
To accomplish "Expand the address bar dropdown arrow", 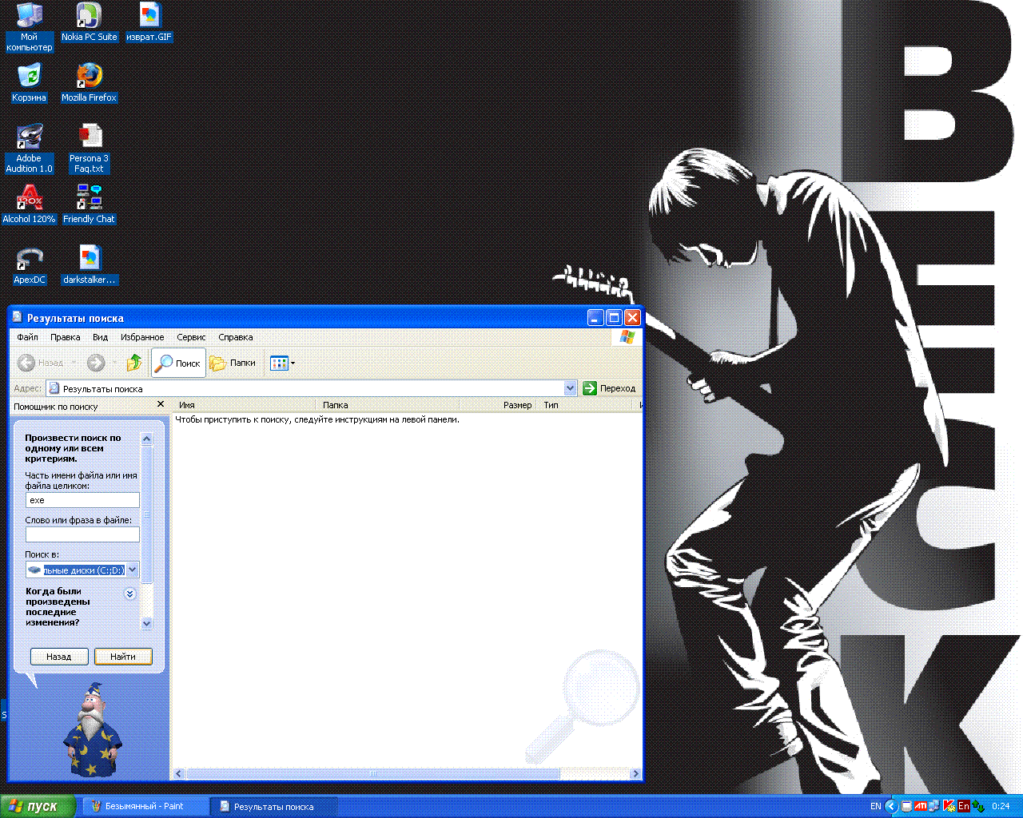I will 570,388.
